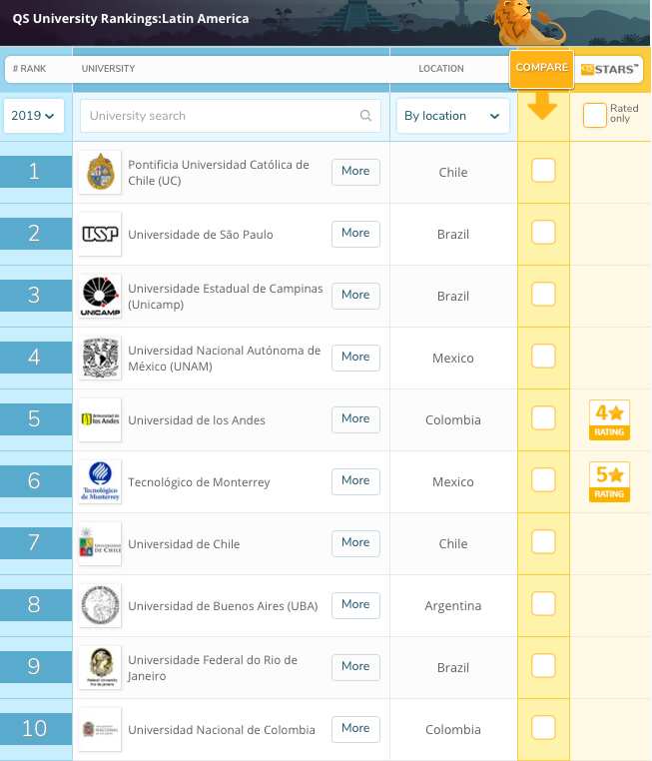Image resolution: width=652 pixels, height=761 pixels.
Task: Open Universidad de Chile name link
Action: tap(184, 544)
